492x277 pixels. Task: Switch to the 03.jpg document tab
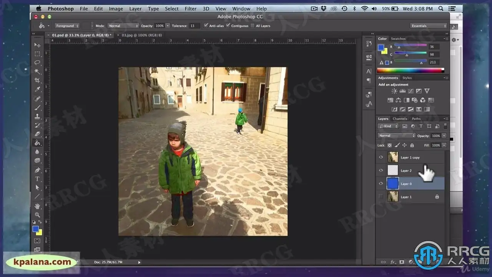tap(142, 35)
